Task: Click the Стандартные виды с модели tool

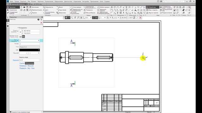Action: pyautogui.click(x=166, y=7)
